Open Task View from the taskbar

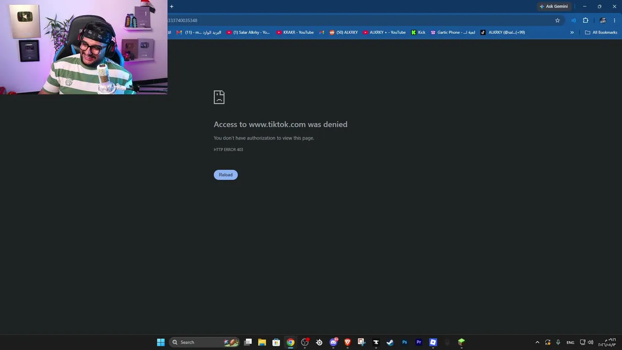[x=248, y=342]
